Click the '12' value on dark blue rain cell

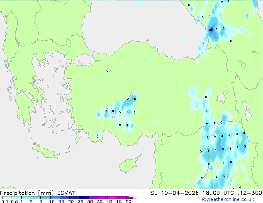click(x=210, y=30)
